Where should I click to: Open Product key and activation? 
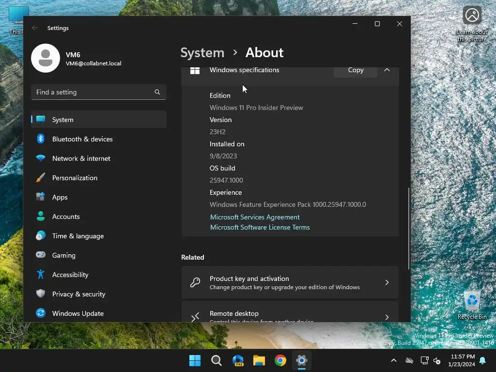(290, 282)
